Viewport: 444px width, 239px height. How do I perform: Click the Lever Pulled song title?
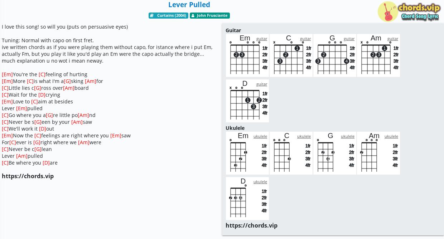pyautogui.click(x=189, y=5)
